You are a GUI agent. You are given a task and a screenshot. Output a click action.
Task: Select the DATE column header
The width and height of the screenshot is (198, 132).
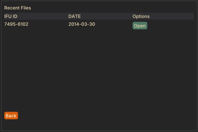coord(75,16)
